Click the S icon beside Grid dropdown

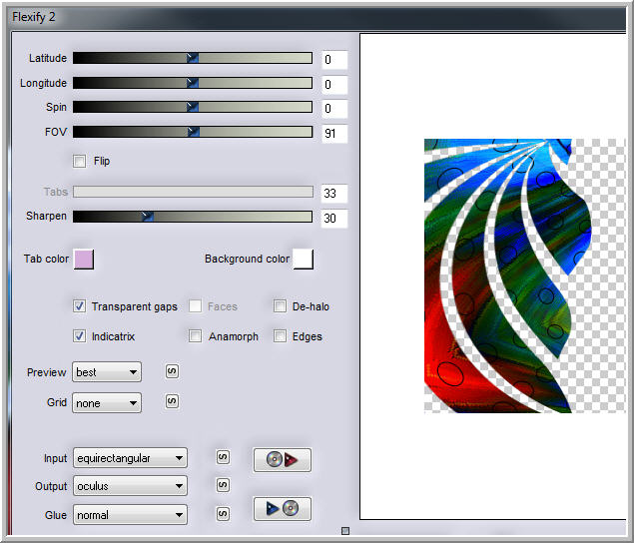click(172, 401)
